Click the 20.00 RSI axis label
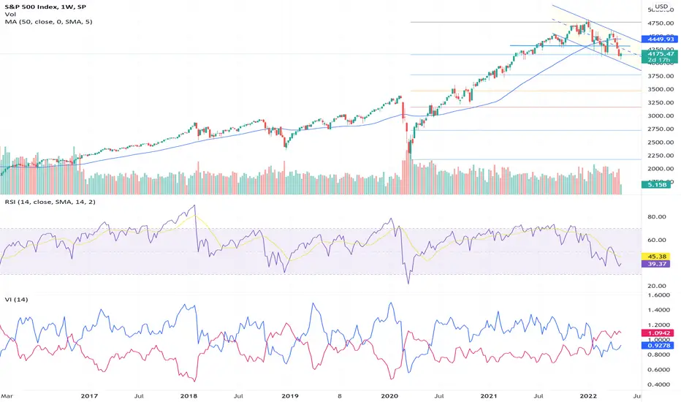The width and height of the screenshot is (681, 402). 657,286
